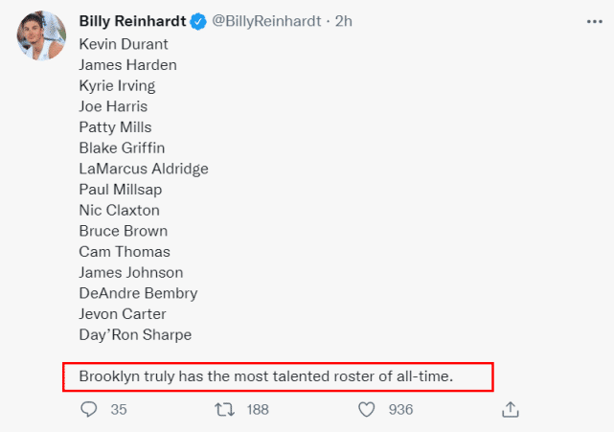
Task: Open Billy Reinhardt's profile picture
Action: point(40,36)
